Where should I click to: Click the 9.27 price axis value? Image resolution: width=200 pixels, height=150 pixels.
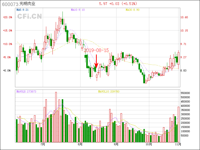(183, 57)
